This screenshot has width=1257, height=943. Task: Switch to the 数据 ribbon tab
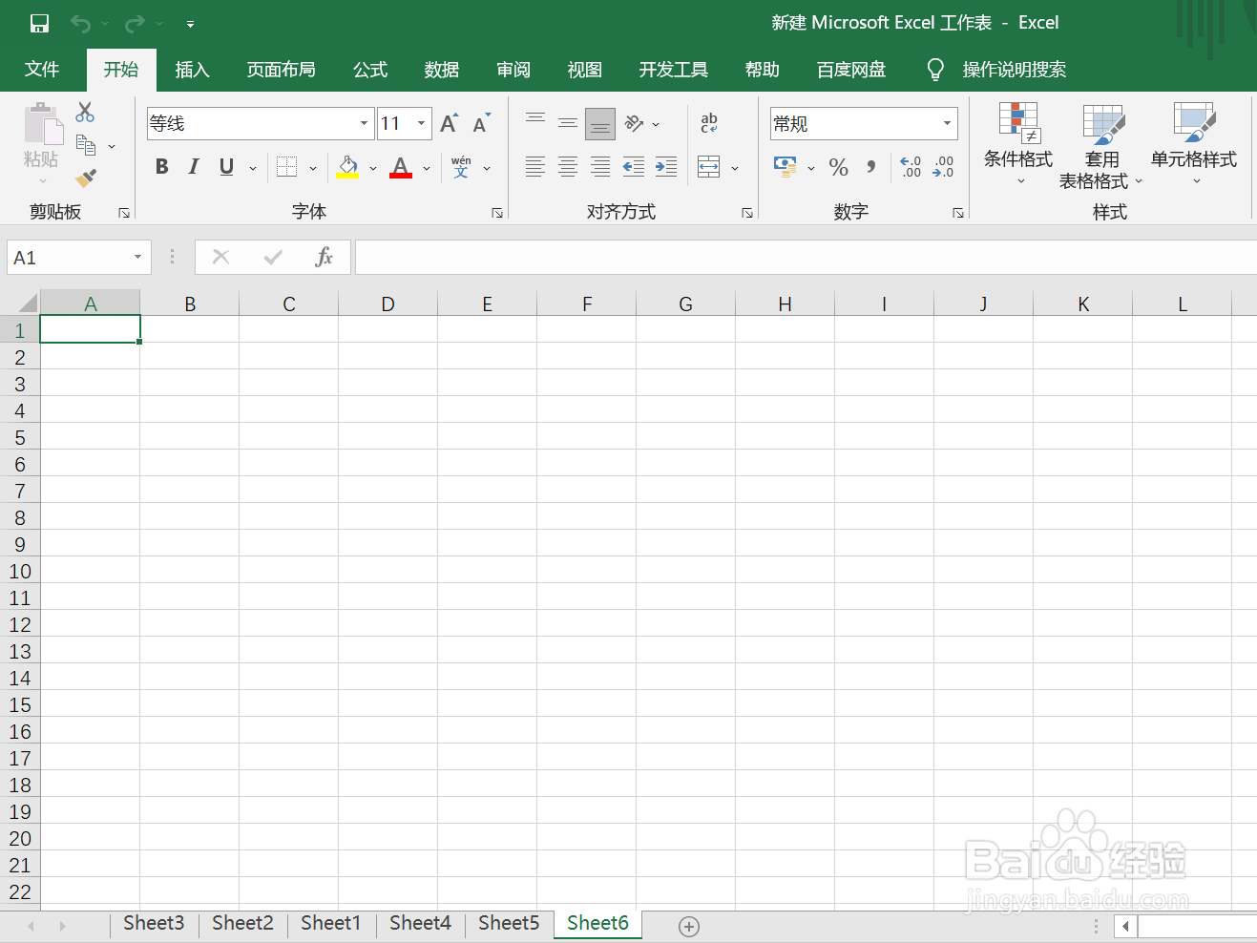pyautogui.click(x=442, y=70)
